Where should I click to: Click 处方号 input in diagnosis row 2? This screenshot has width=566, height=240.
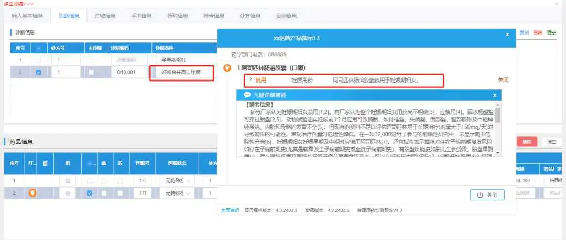click(66, 72)
